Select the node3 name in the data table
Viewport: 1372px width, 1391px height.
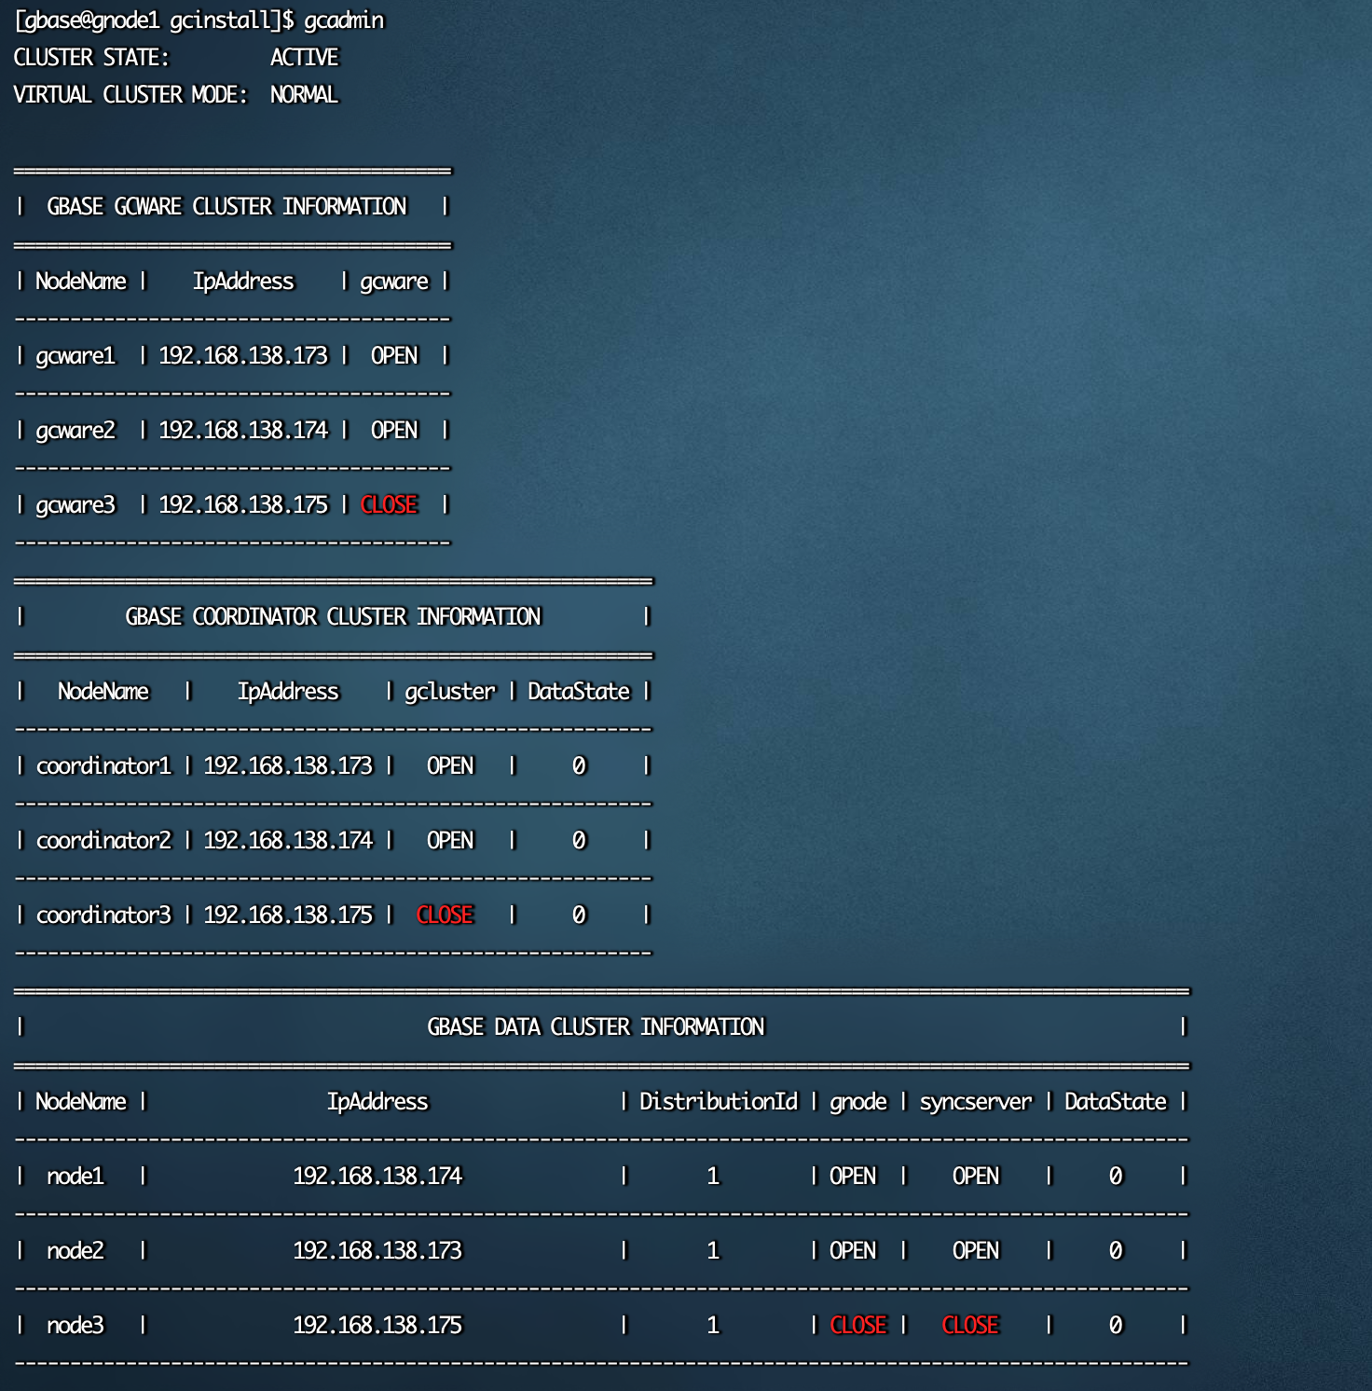coord(75,1326)
